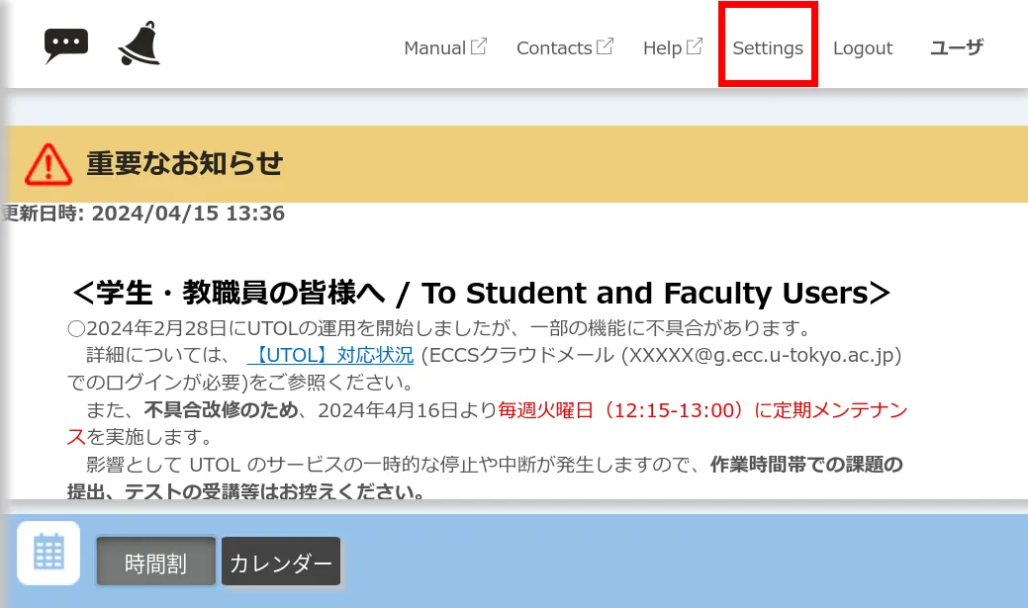Click the 更新日時 timestamp text

point(141,213)
